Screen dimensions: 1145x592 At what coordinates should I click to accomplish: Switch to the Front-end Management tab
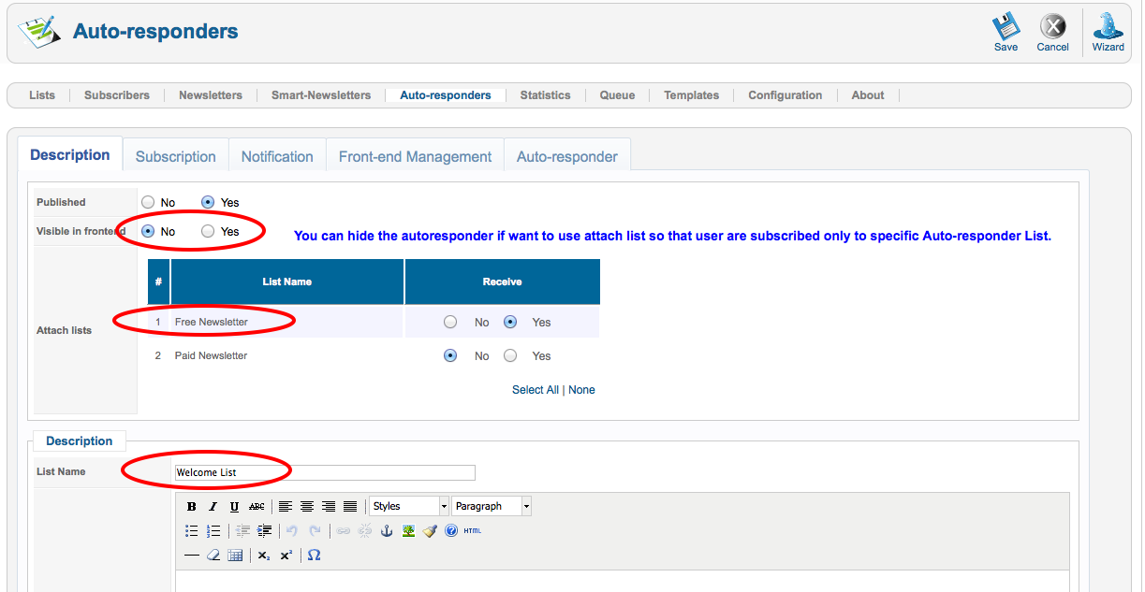click(415, 156)
